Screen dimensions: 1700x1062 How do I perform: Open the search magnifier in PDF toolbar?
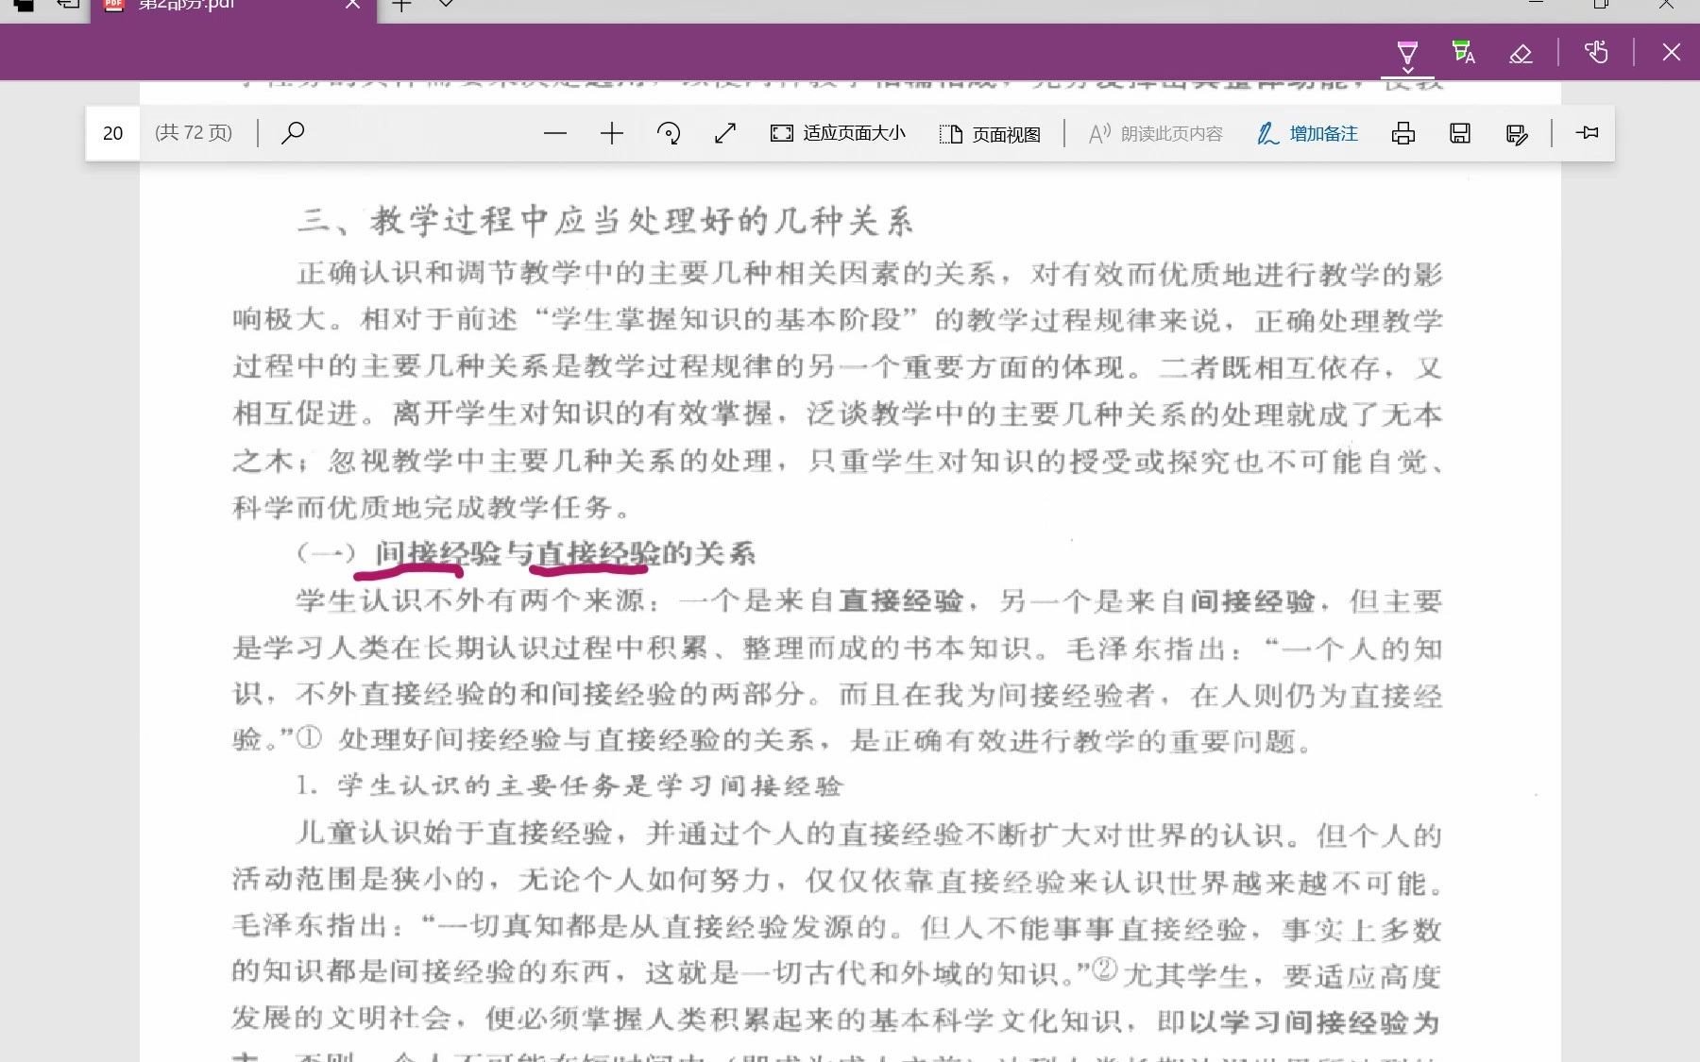pos(293,132)
